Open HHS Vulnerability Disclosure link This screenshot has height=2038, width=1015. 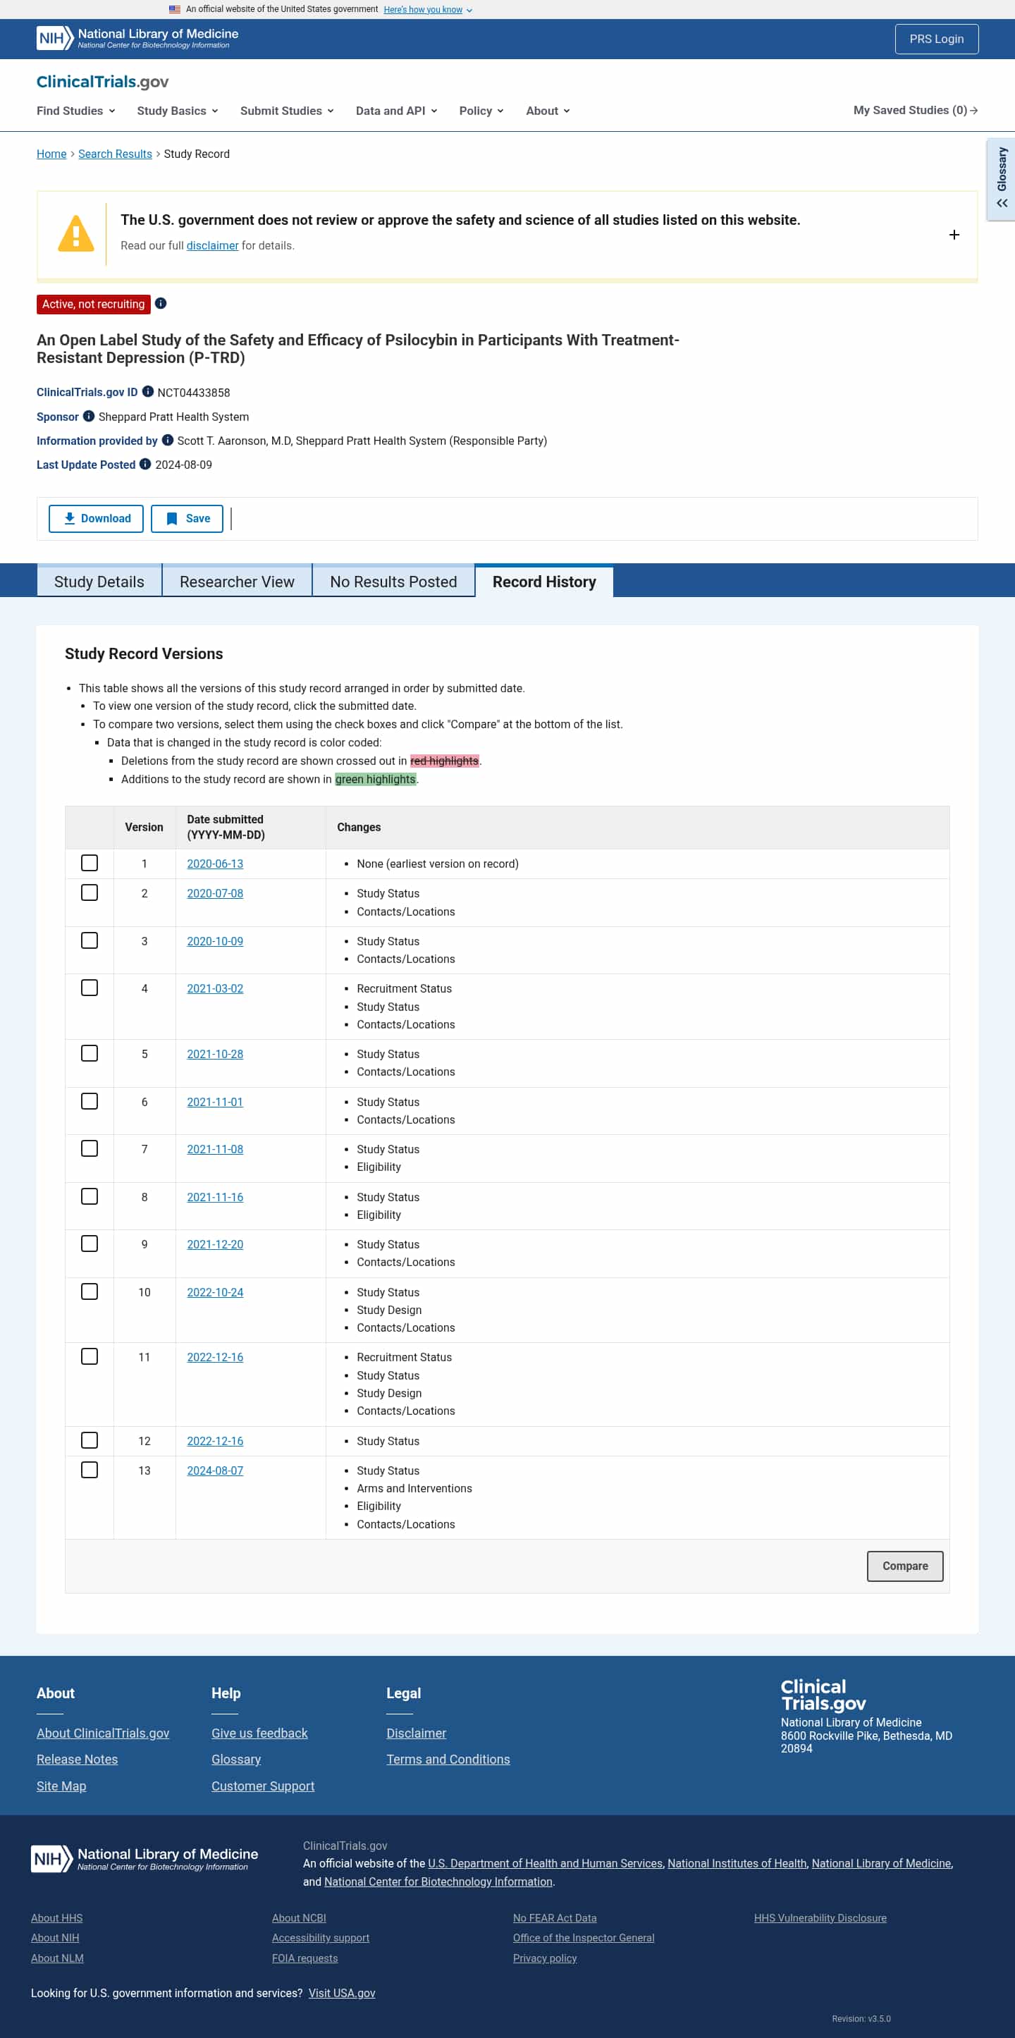820,1917
